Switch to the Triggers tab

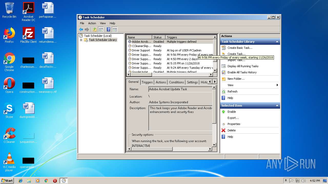[x=147, y=82]
